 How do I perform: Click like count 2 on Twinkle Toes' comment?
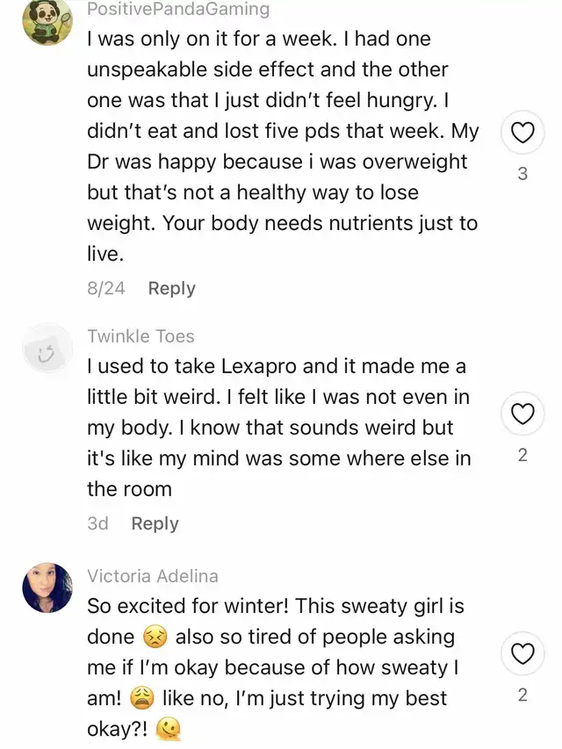(522, 455)
